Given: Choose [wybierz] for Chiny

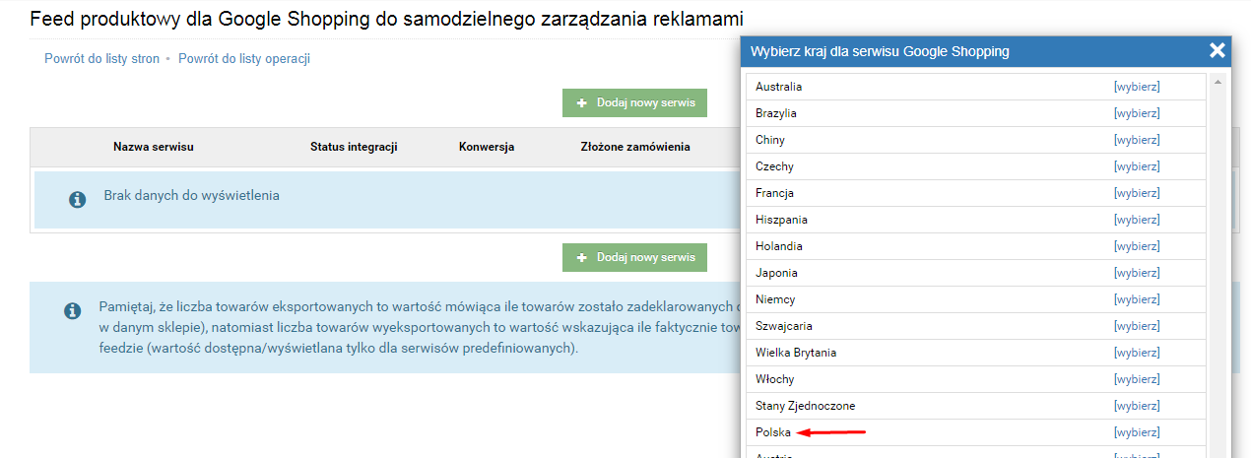Looking at the screenshot, I should tap(1137, 140).
